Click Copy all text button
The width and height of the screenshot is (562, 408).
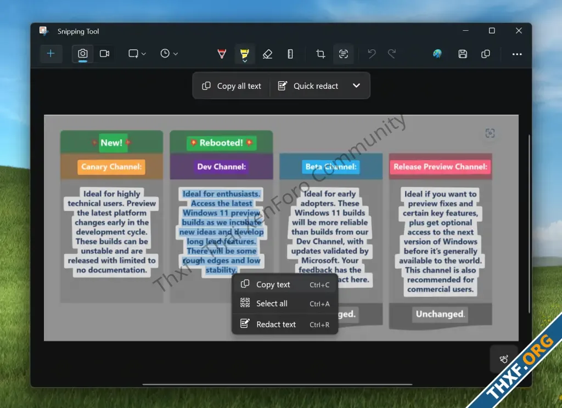232,86
